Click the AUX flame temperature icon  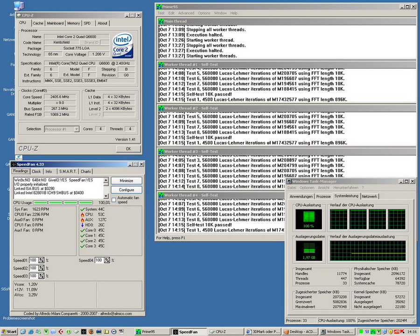point(82,219)
